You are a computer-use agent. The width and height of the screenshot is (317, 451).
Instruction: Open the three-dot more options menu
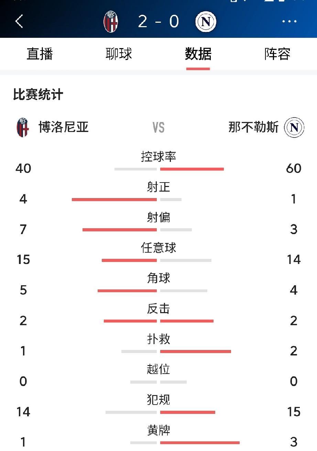[x=289, y=21]
